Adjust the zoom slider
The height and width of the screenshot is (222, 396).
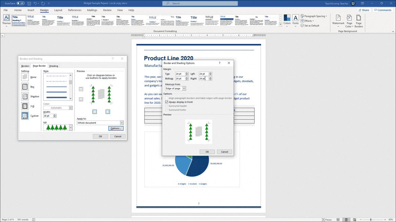tap(371, 220)
